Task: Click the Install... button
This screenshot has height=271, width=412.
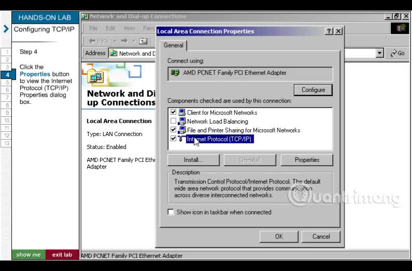Action: point(193,160)
